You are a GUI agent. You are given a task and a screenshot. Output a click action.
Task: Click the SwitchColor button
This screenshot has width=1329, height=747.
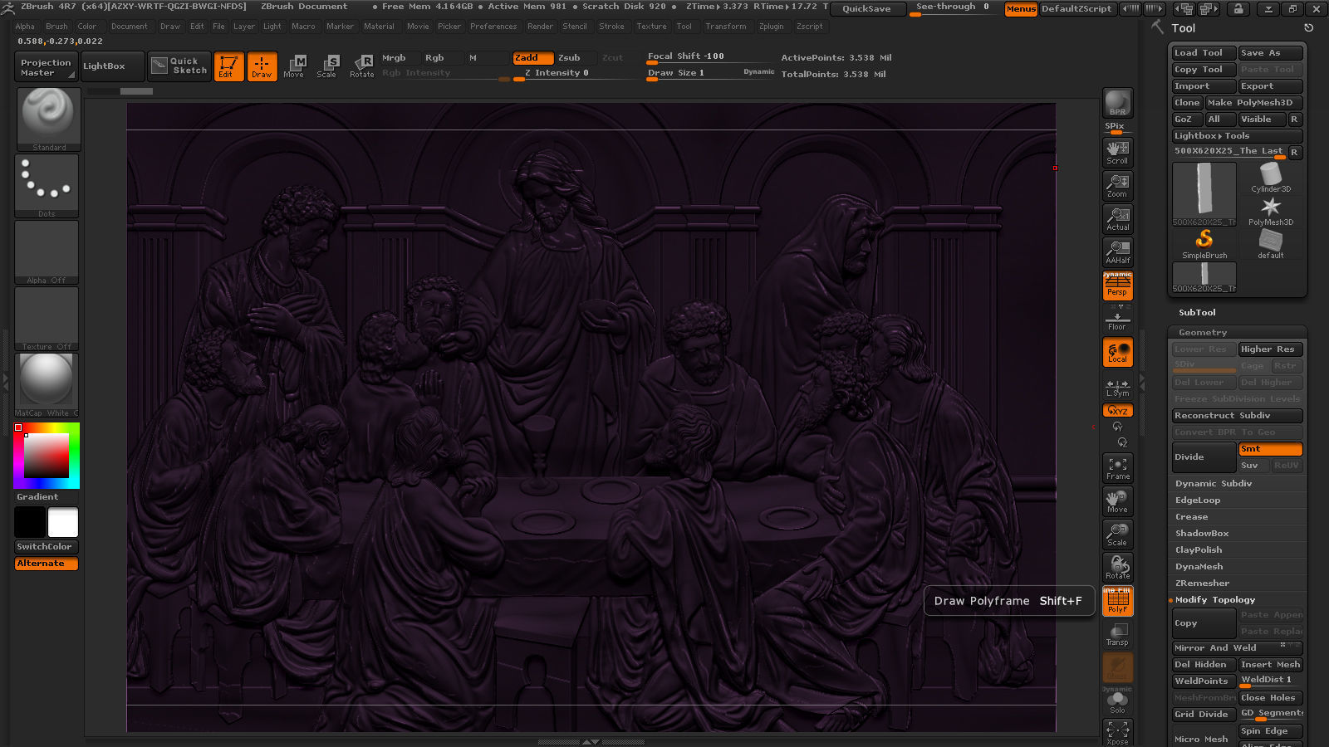[46, 547]
